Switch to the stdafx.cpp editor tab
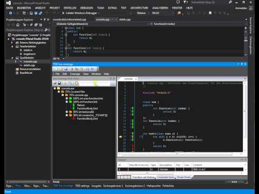This screenshot has height=194, width=259. pyautogui.click(x=125, y=19)
